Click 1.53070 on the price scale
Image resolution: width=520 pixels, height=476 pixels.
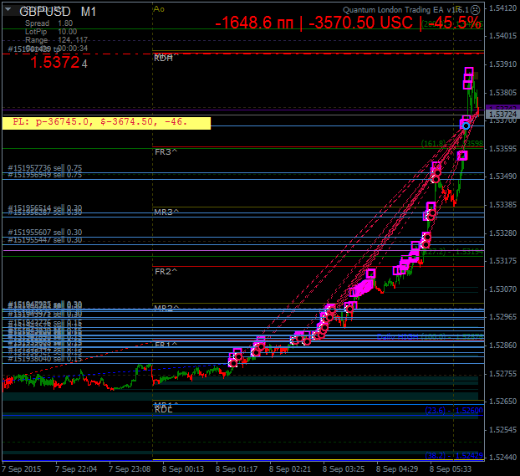[503, 289]
